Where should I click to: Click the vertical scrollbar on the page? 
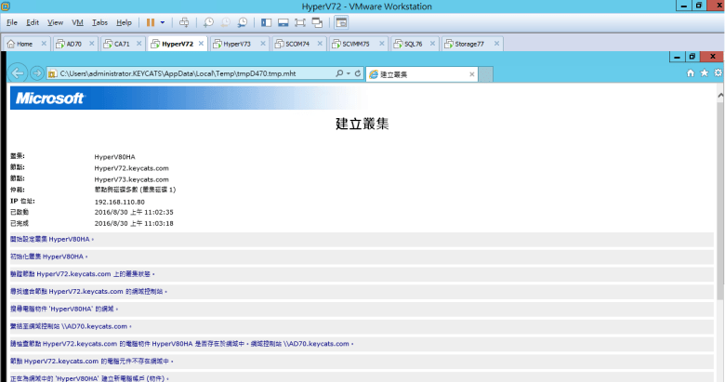tap(718, 232)
